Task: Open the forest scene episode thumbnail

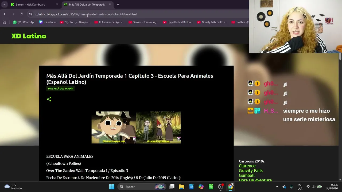Action: (x=158, y=127)
